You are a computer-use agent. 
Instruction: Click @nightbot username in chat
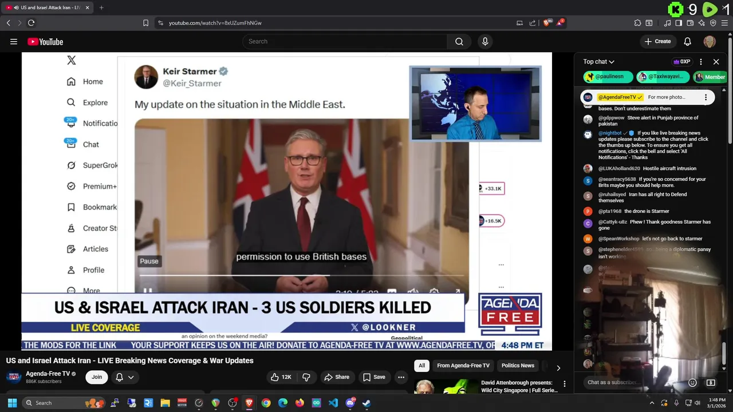pyautogui.click(x=610, y=133)
